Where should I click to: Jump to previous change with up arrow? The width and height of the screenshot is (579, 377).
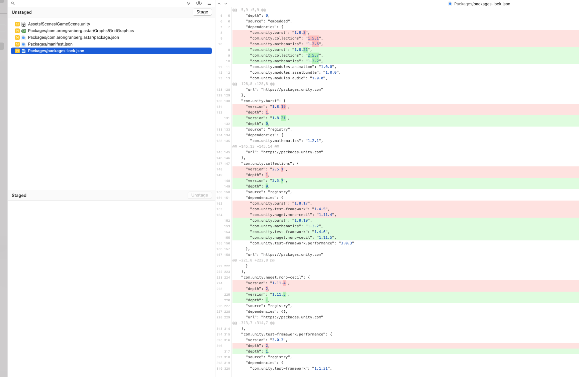tap(219, 4)
